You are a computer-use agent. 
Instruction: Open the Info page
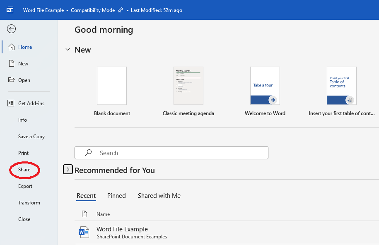pos(22,120)
